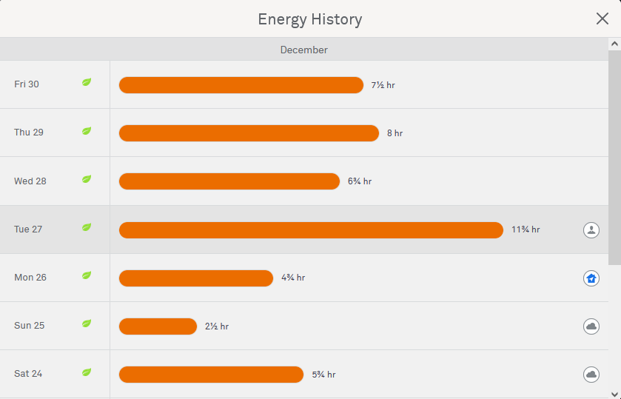Click the green leaf icon for Thu 29
621x399 pixels.
click(x=87, y=131)
